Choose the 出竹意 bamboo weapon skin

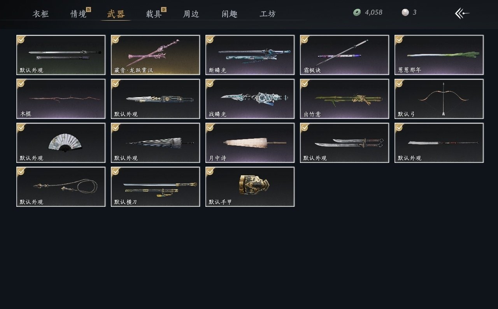click(x=344, y=99)
